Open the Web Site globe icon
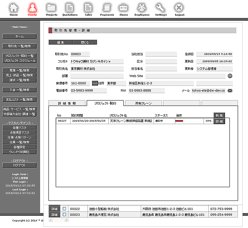This screenshot has width=248, height=228. pyautogui.click(x=230, y=76)
